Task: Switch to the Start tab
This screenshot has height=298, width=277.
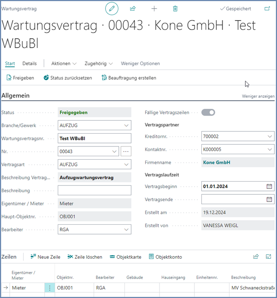Action: [10, 63]
